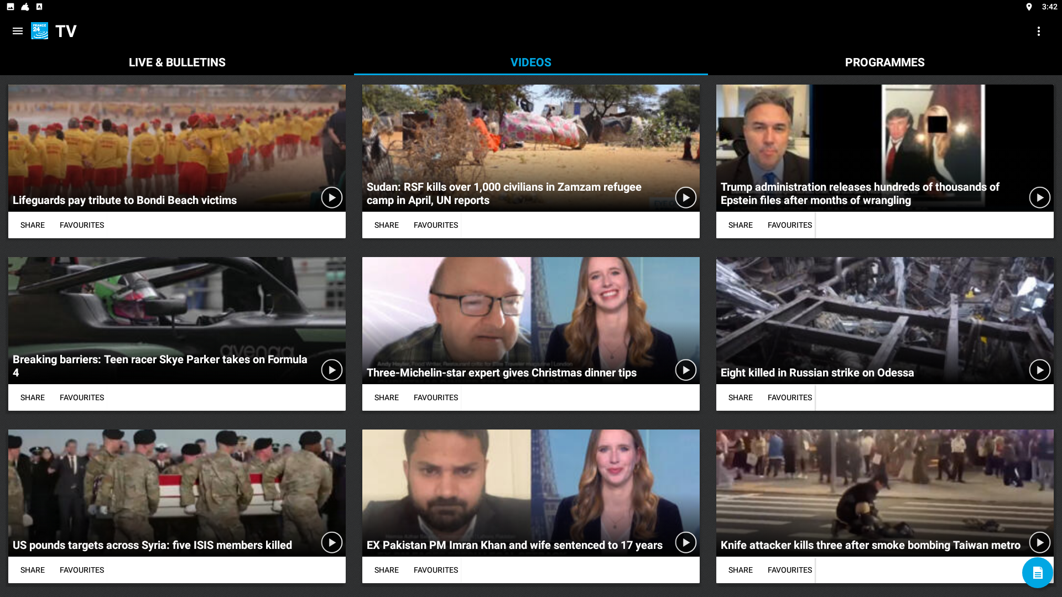The height and width of the screenshot is (597, 1062).
Task: Play the Christmas dinner tips video
Action: [x=685, y=370]
